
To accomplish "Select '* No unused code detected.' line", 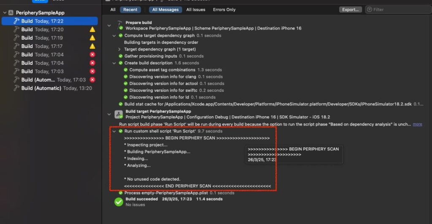I will point(152,179).
